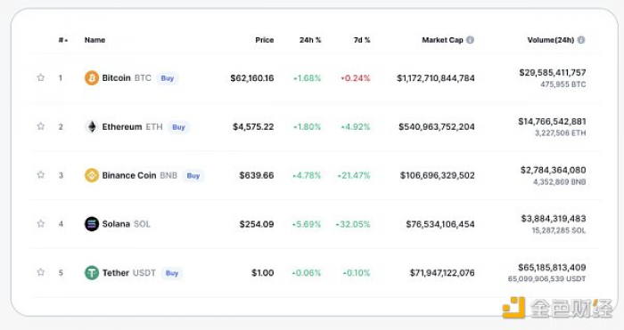This screenshot has width=624, height=330.
Task: Sort by the Volume(24h) column header
Action: pyautogui.click(x=551, y=40)
